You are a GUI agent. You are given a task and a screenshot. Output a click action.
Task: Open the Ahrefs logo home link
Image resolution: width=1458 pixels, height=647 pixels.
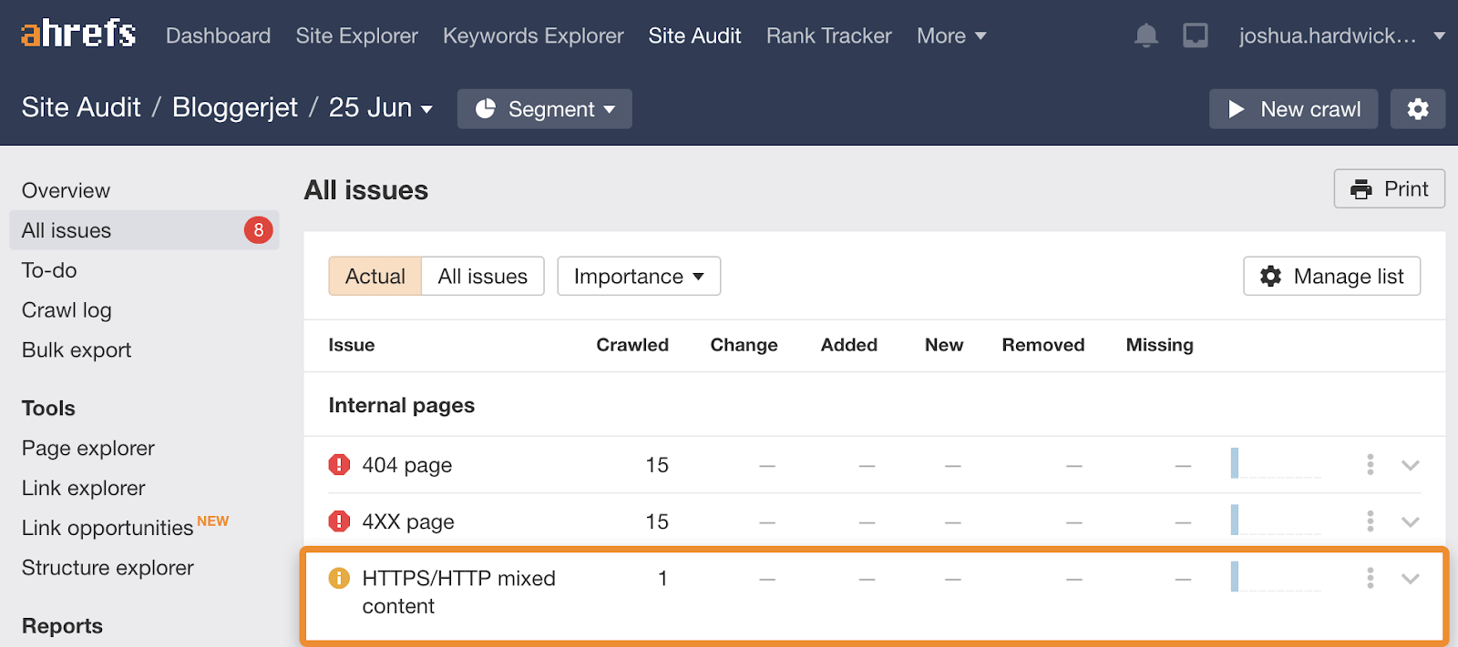tap(78, 35)
